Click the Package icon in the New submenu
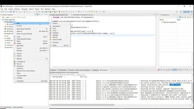The width and height of the screenshot is (194, 109). coord(51,35)
